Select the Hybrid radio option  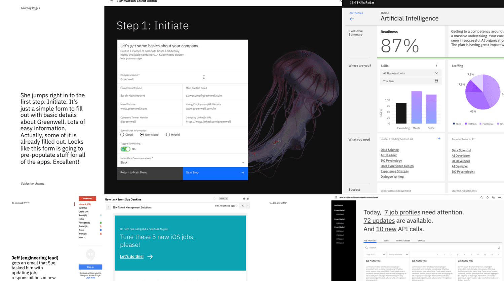tap(168, 135)
